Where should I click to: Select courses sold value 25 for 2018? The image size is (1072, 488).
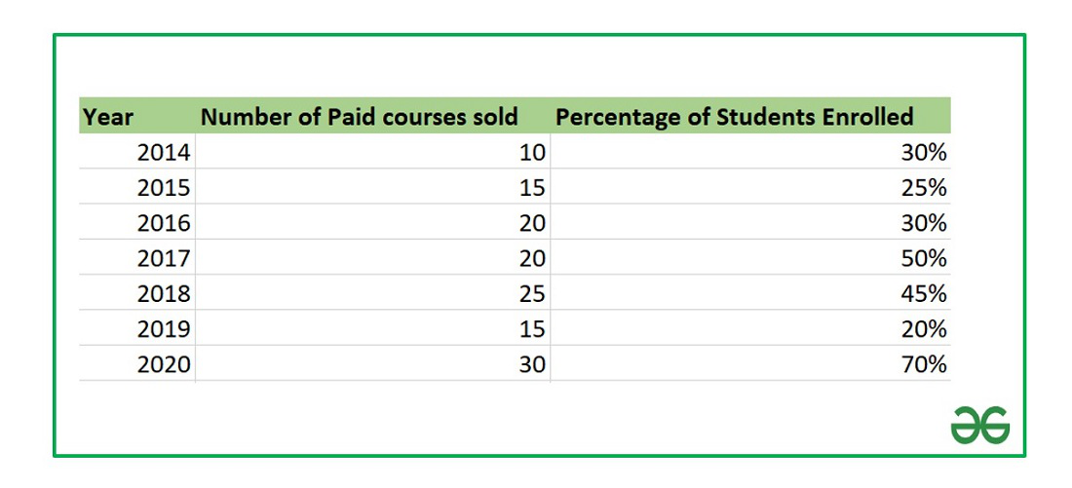[533, 293]
